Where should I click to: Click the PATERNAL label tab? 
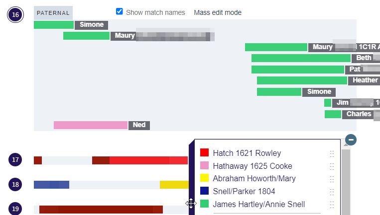click(x=53, y=13)
